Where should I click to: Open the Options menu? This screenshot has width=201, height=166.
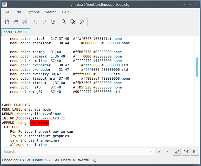click(x=33, y=12)
